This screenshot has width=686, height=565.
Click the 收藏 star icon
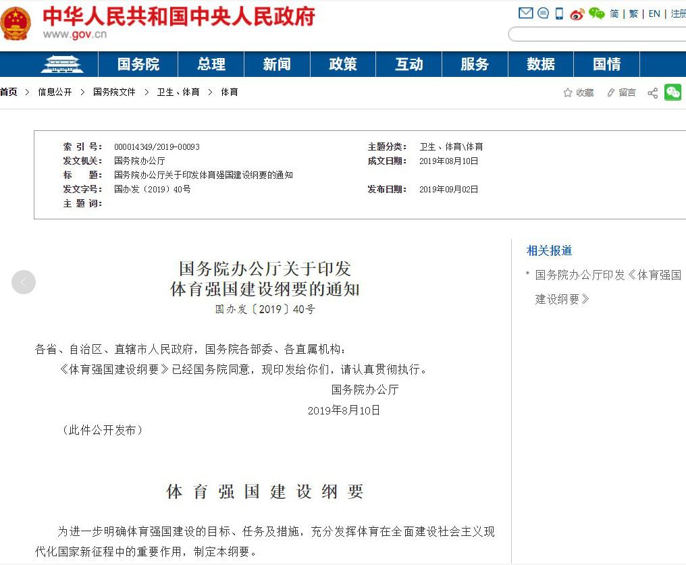click(x=568, y=92)
